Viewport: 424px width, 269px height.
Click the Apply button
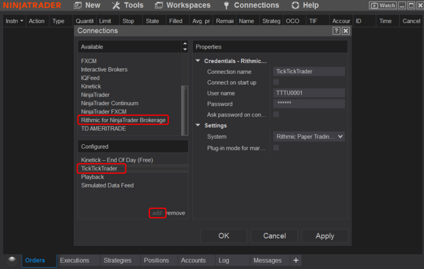coord(325,236)
